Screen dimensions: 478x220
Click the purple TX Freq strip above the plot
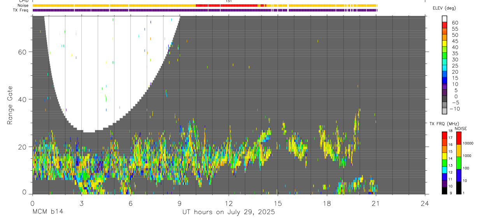point(205,10)
